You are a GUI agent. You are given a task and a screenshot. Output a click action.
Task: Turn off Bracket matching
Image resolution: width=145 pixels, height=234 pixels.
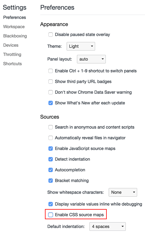point(50,181)
